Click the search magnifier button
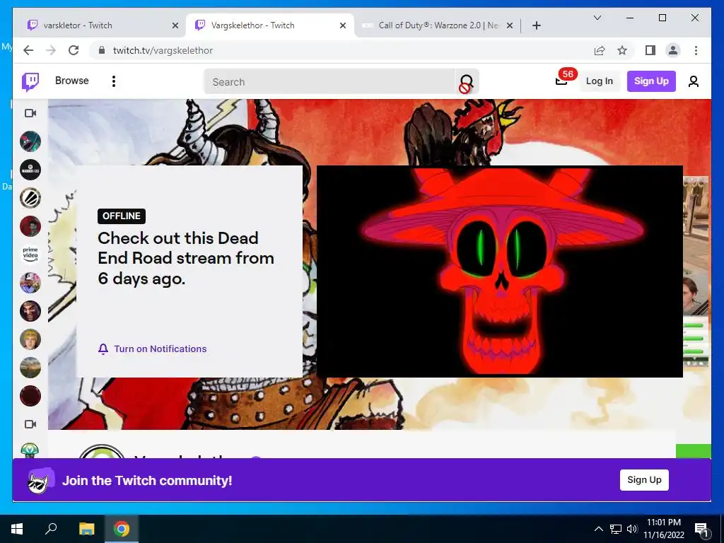The image size is (724, 543). 467,82
